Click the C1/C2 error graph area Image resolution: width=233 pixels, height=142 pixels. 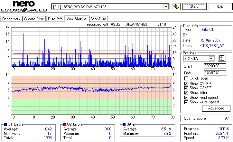[92, 47]
